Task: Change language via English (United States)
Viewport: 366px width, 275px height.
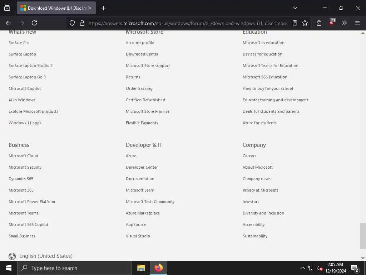Action: (46, 256)
